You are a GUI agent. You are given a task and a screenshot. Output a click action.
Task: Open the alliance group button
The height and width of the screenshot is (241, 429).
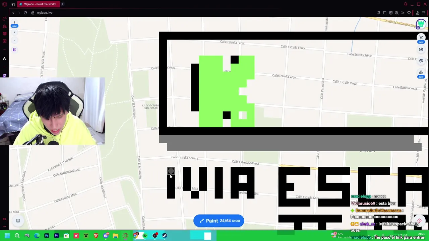pos(421,49)
